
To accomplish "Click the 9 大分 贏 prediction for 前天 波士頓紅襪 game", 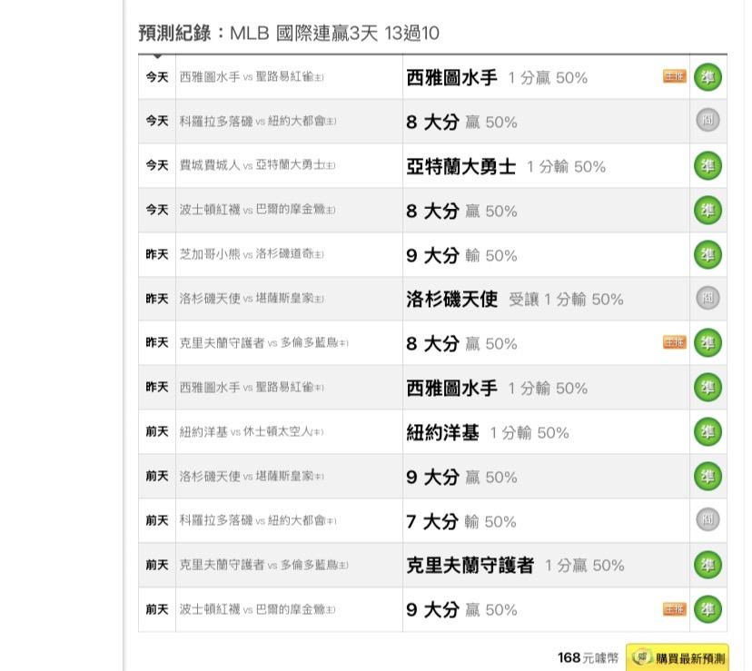I will [461, 610].
